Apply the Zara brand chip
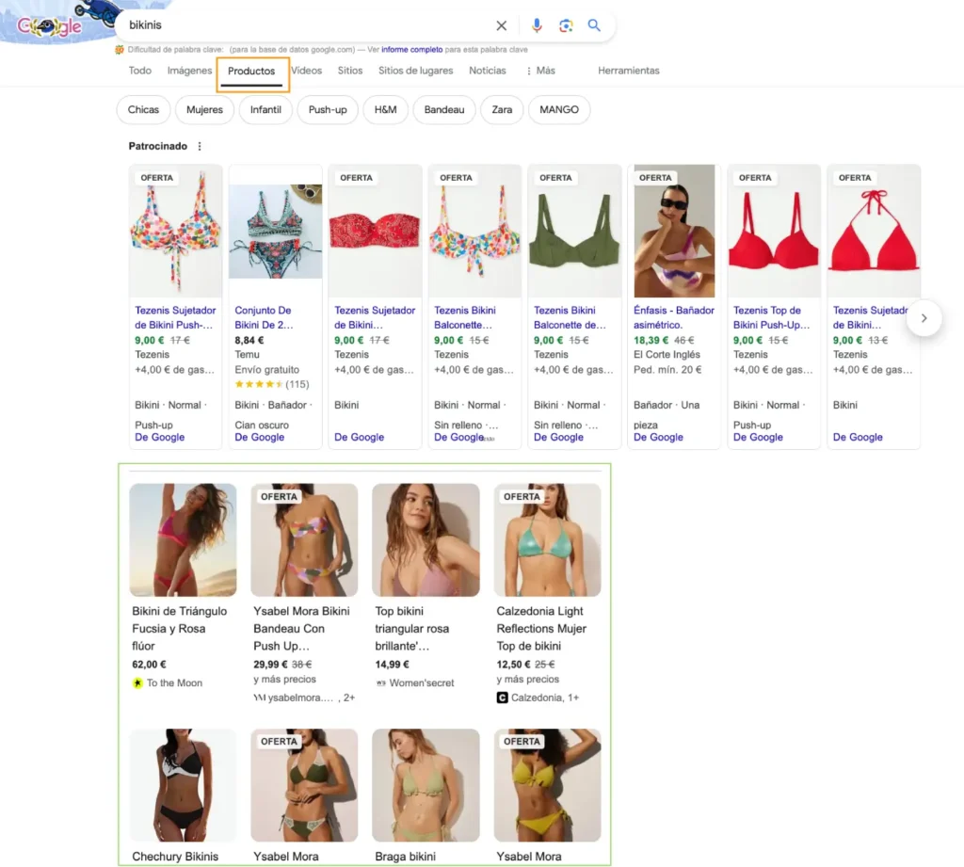Screen dimensions: 964x867 point(502,109)
